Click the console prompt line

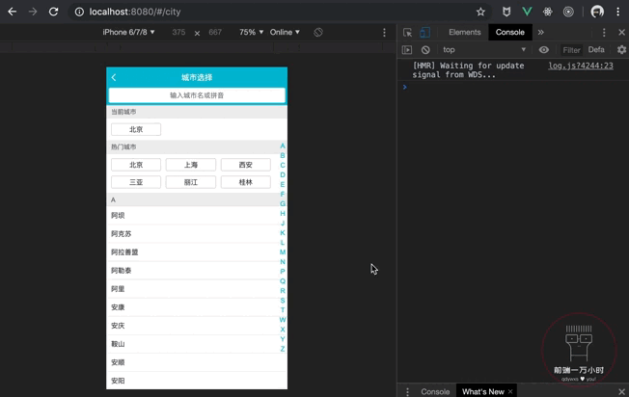pyautogui.click(x=513, y=87)
